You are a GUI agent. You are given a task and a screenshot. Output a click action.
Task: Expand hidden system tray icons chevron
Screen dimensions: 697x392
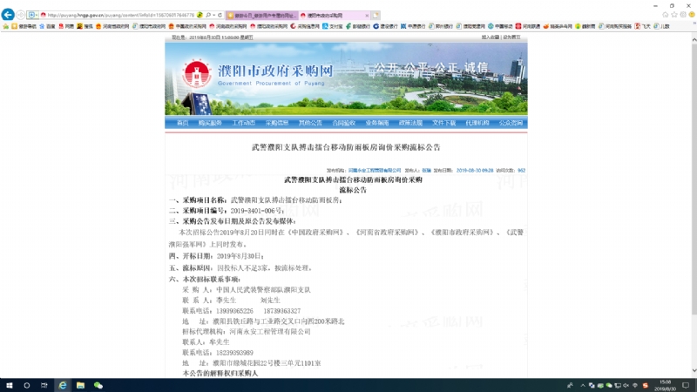pos(583,385)
